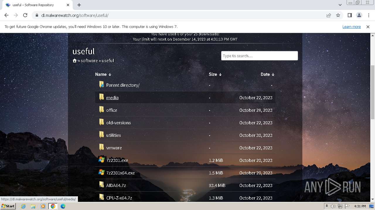Sort listing by Size column
Image resolution: width=375 pixels, height=210 pixels.
click(215, 74)
